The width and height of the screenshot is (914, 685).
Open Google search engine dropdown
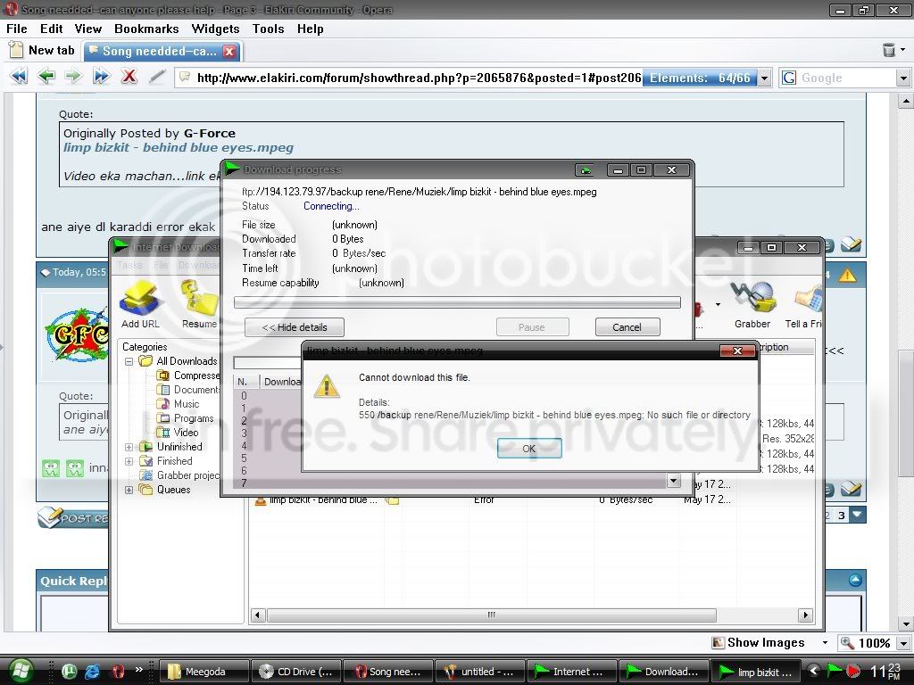(x=903, y=78)
